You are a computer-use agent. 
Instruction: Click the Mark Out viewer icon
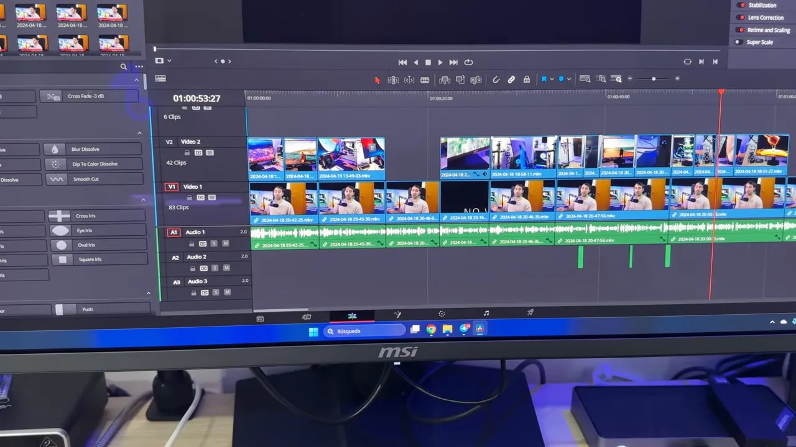pyautogui.click(x=715, y=61)
